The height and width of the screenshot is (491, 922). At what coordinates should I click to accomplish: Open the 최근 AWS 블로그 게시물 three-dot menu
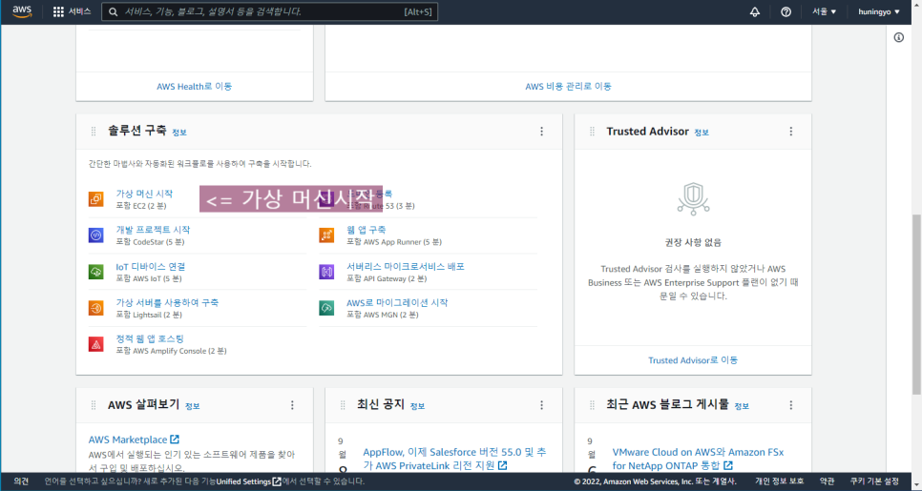791,405
